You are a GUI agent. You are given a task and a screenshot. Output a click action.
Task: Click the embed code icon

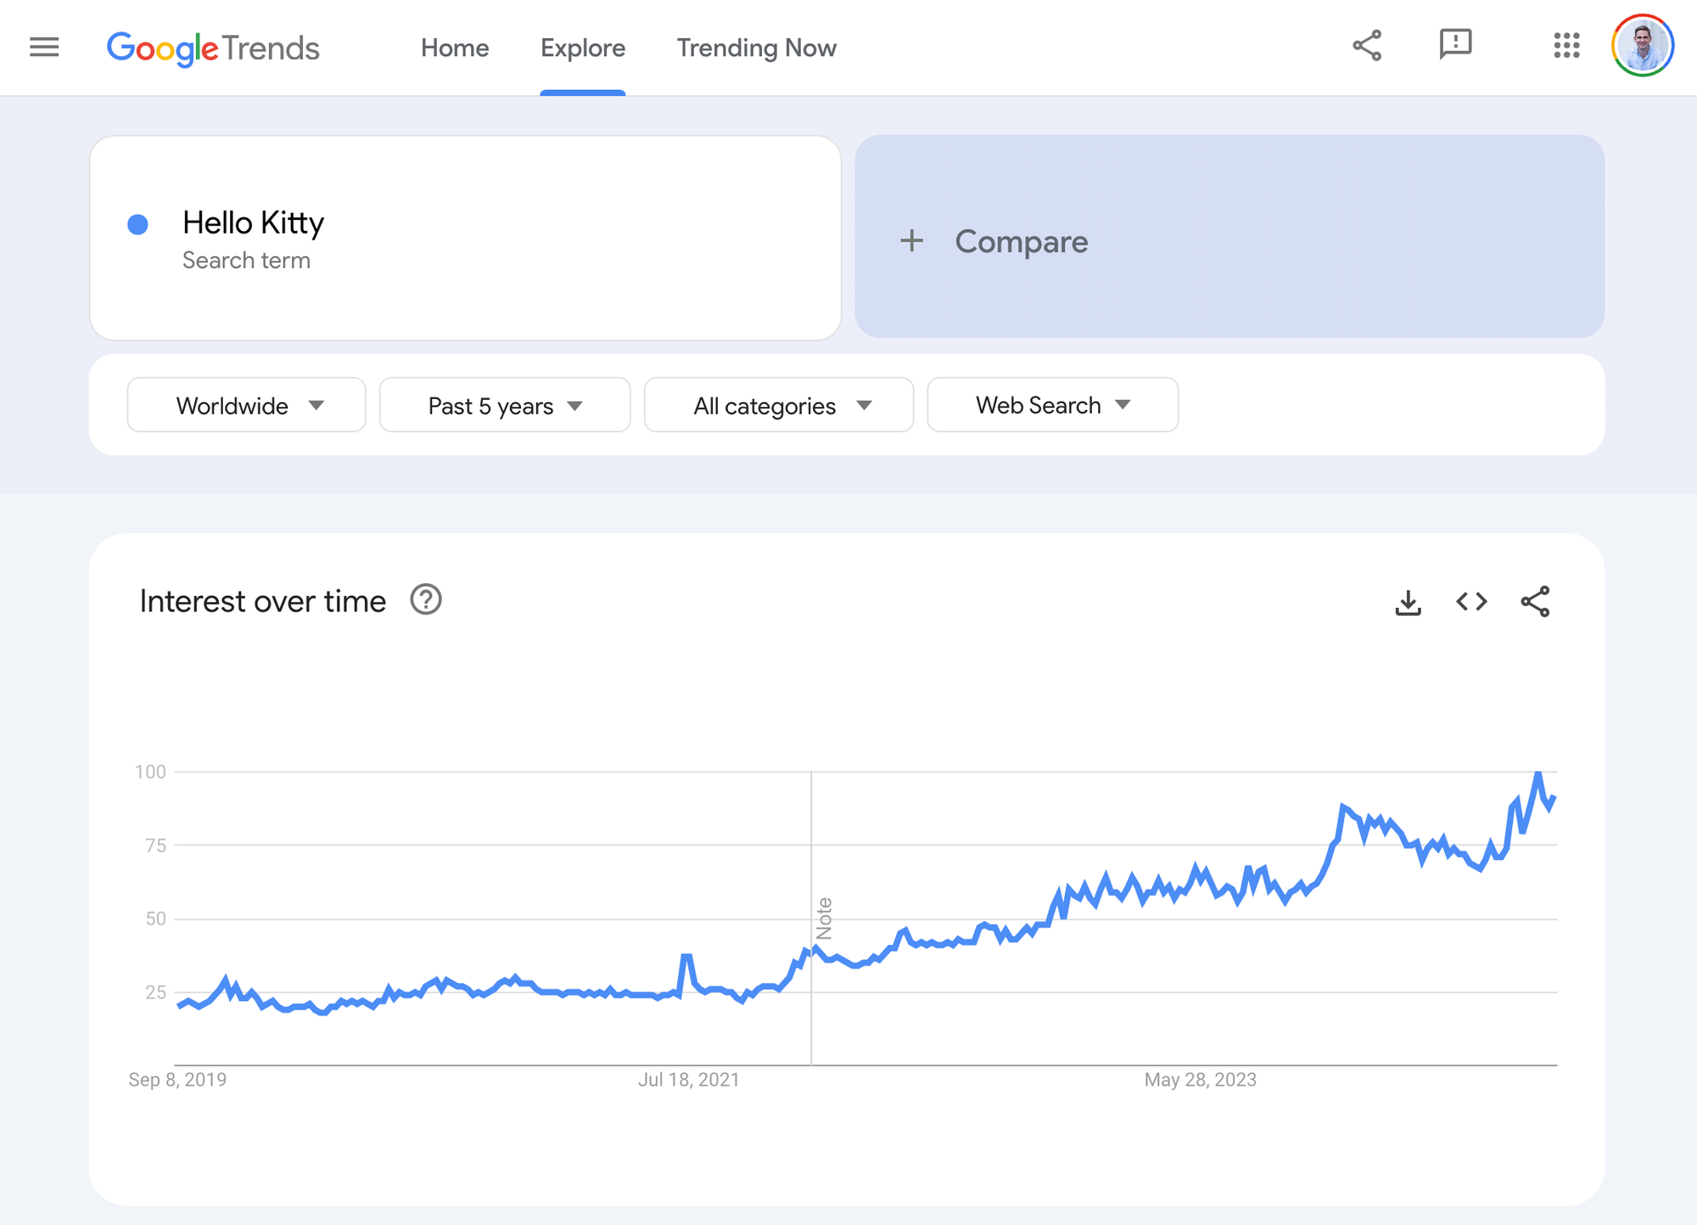1471,602
